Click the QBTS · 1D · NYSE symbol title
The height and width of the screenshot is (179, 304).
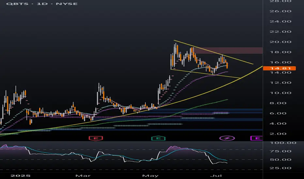coord(42,4)
